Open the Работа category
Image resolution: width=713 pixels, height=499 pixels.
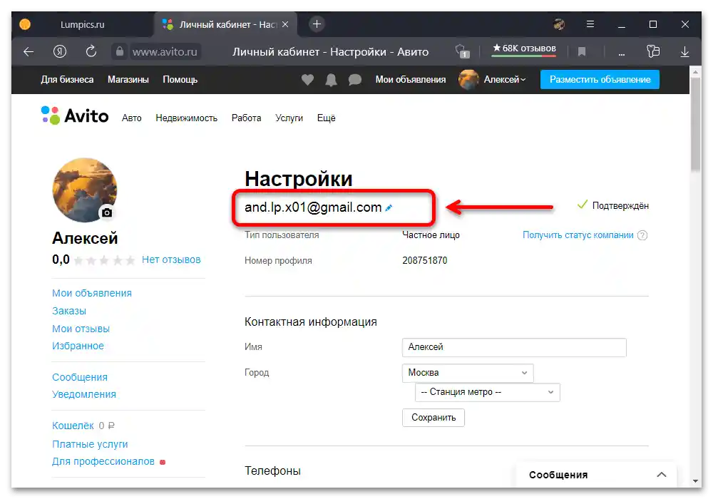(247, 118)
